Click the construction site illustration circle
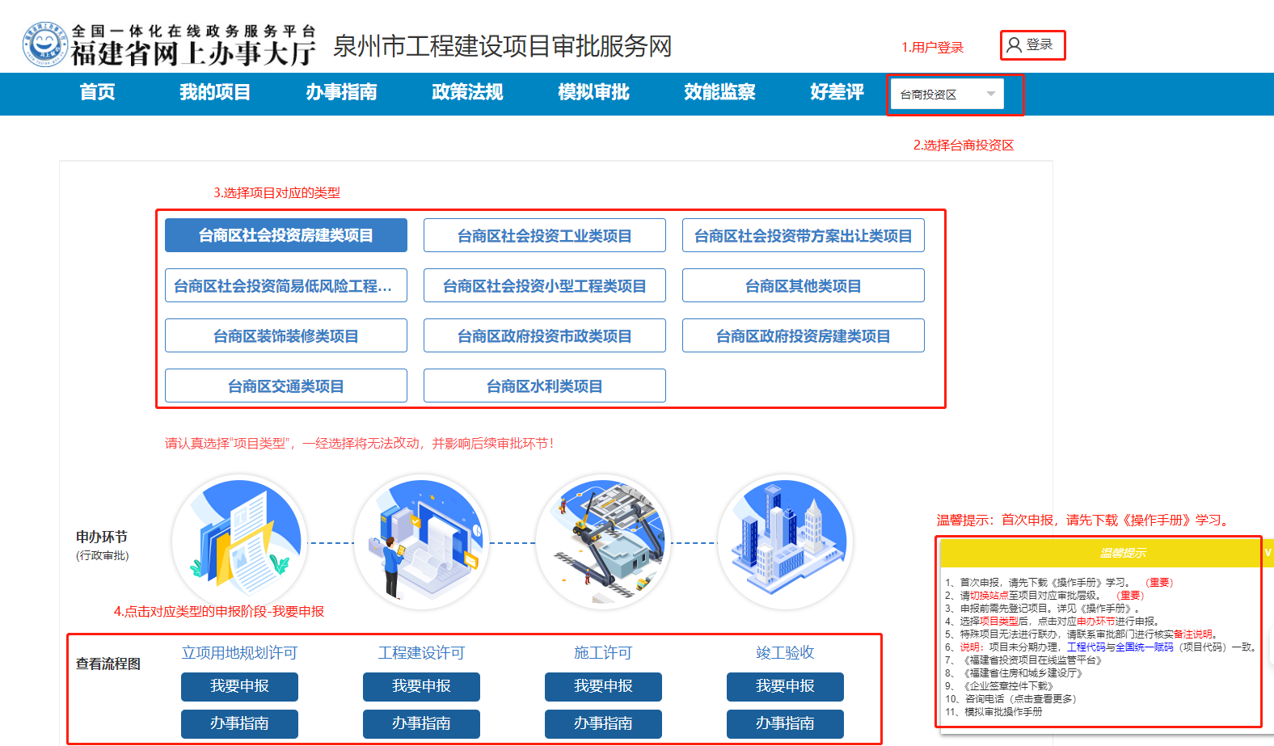This screenshot has width=1274, height=746. coord(603,542)
